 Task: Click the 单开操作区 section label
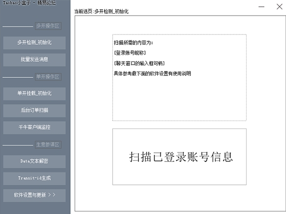(48, 77)
